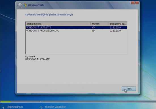
Task: Click the setup progress bar at bottom
Action: pyautogui.click(x=78, y=102)
